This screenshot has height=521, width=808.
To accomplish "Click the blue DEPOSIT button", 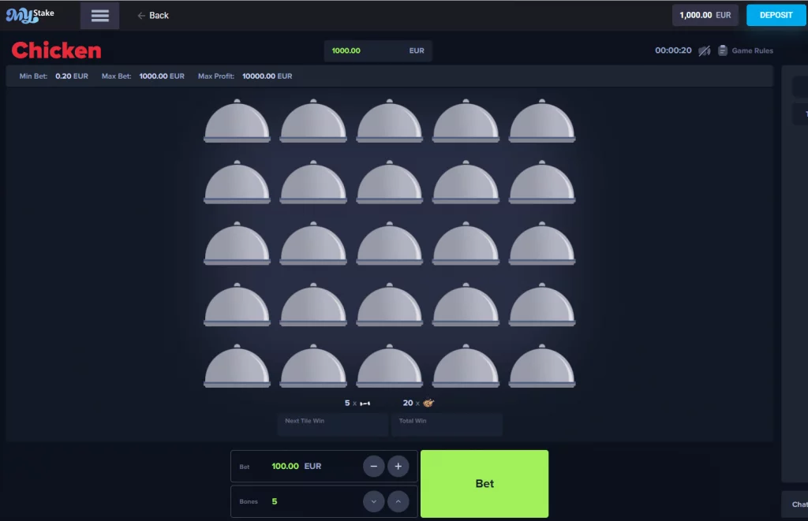I will pyautogui.click(x=776, y=15).
